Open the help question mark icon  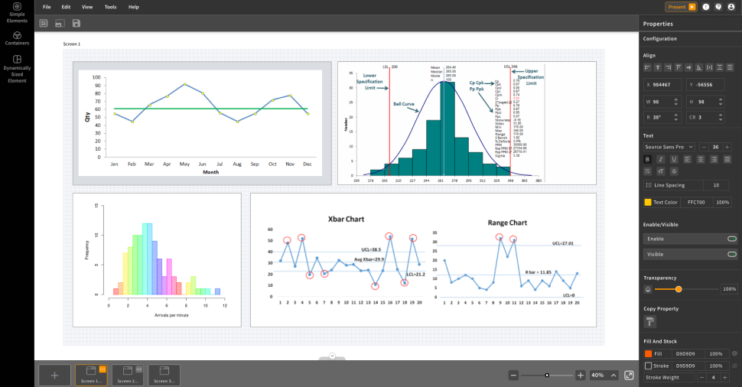tap(718, 7)
